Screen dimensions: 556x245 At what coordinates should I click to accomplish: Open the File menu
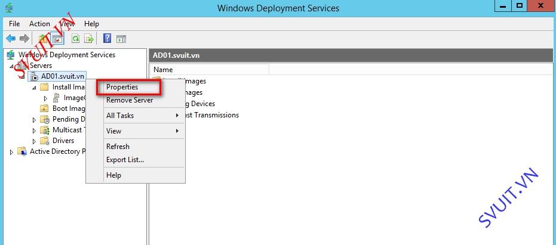coord(14,24)
